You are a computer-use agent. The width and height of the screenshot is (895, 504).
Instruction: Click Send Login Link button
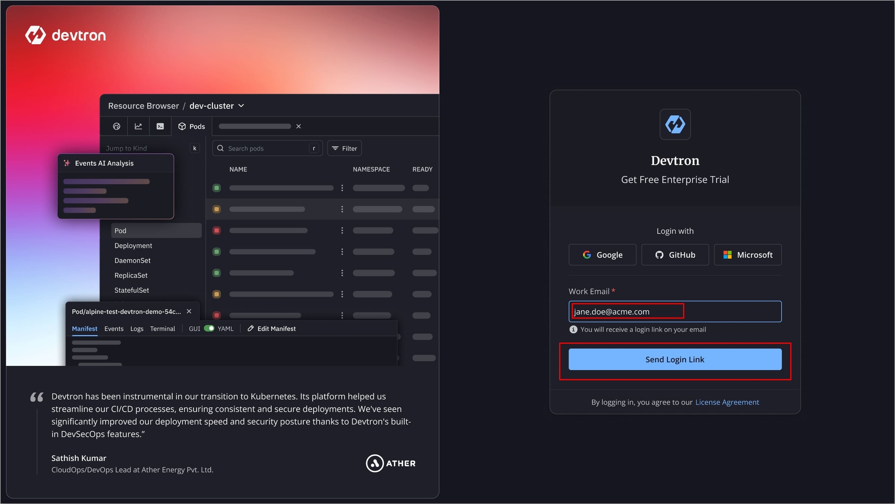tap(675, 359)
